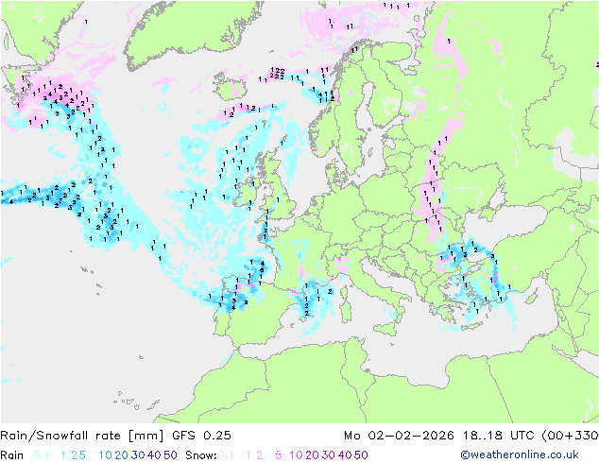This screenshot has height=463, width=599.
Task: Select the Snow 30 legend value
Action: pyautogui.click(x=329, y=455)
